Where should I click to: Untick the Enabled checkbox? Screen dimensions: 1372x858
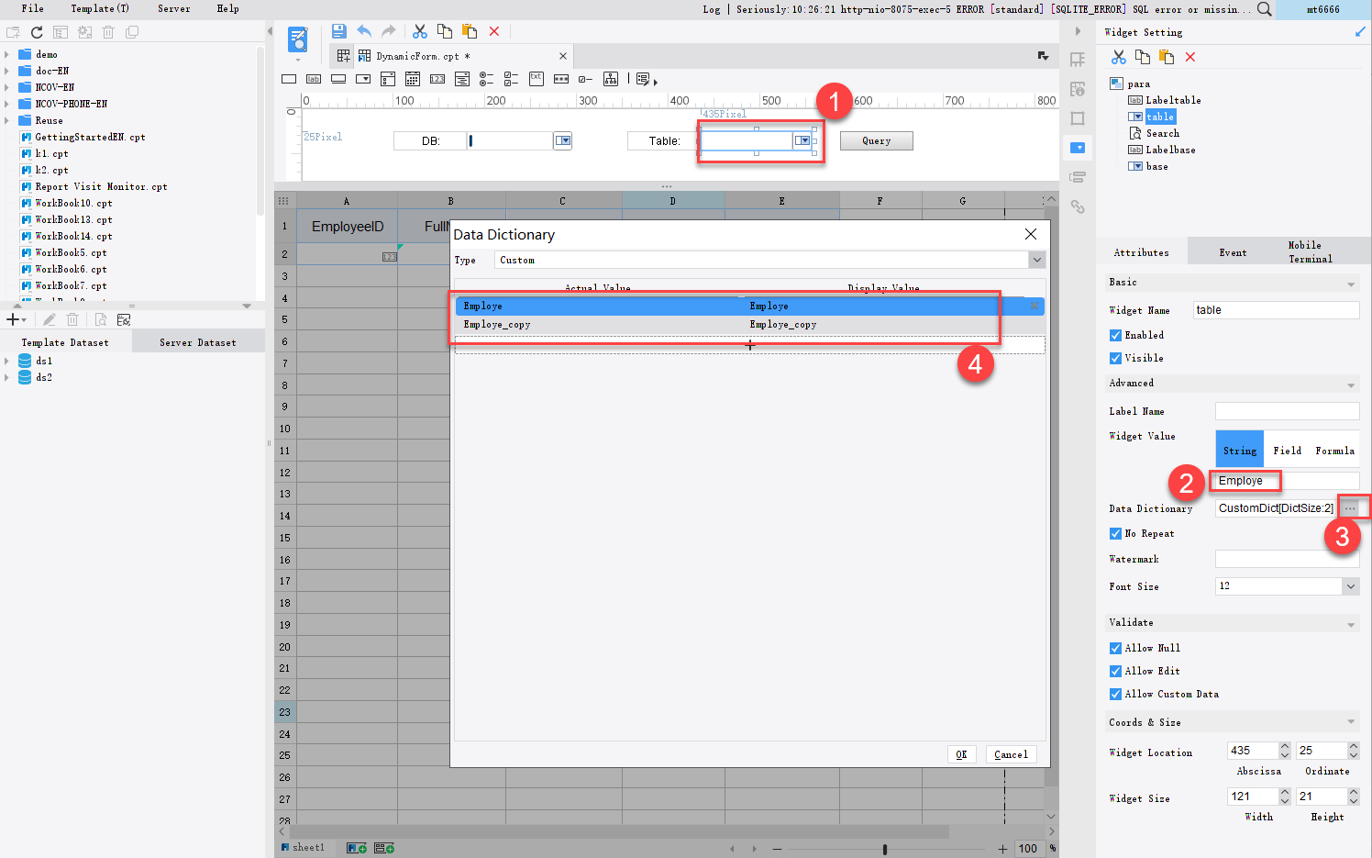tap(1115, 336)
